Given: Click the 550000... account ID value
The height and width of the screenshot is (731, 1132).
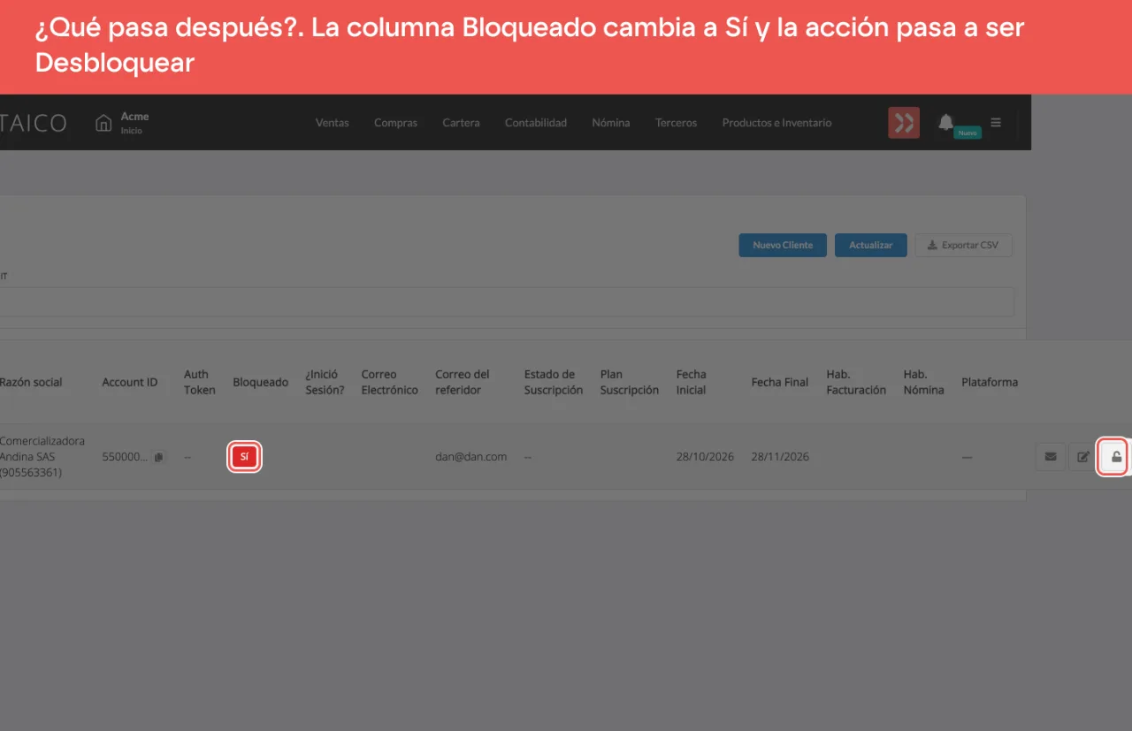Looking at the screenshot, I should click(x=125, y=457).
